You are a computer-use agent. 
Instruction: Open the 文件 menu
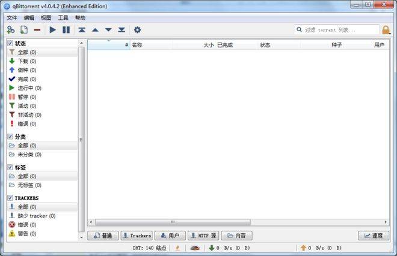[x=11, y=17]
